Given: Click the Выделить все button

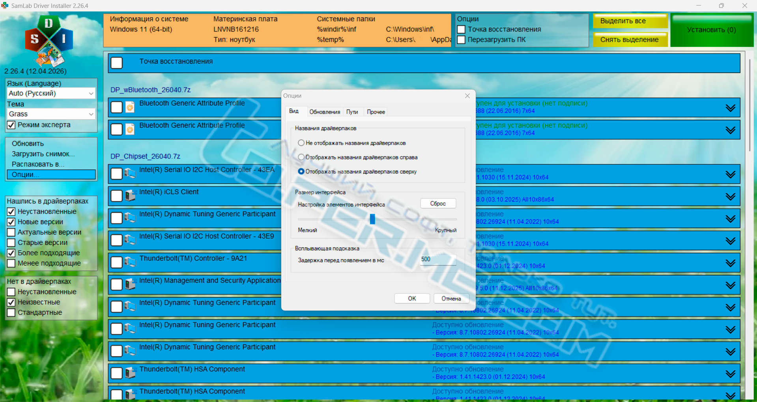Looking at the screenshot, I should pos(630,21).
